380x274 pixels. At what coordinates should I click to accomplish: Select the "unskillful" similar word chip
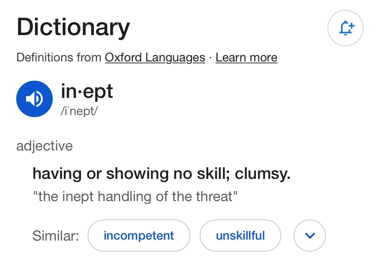click(240, 236)
